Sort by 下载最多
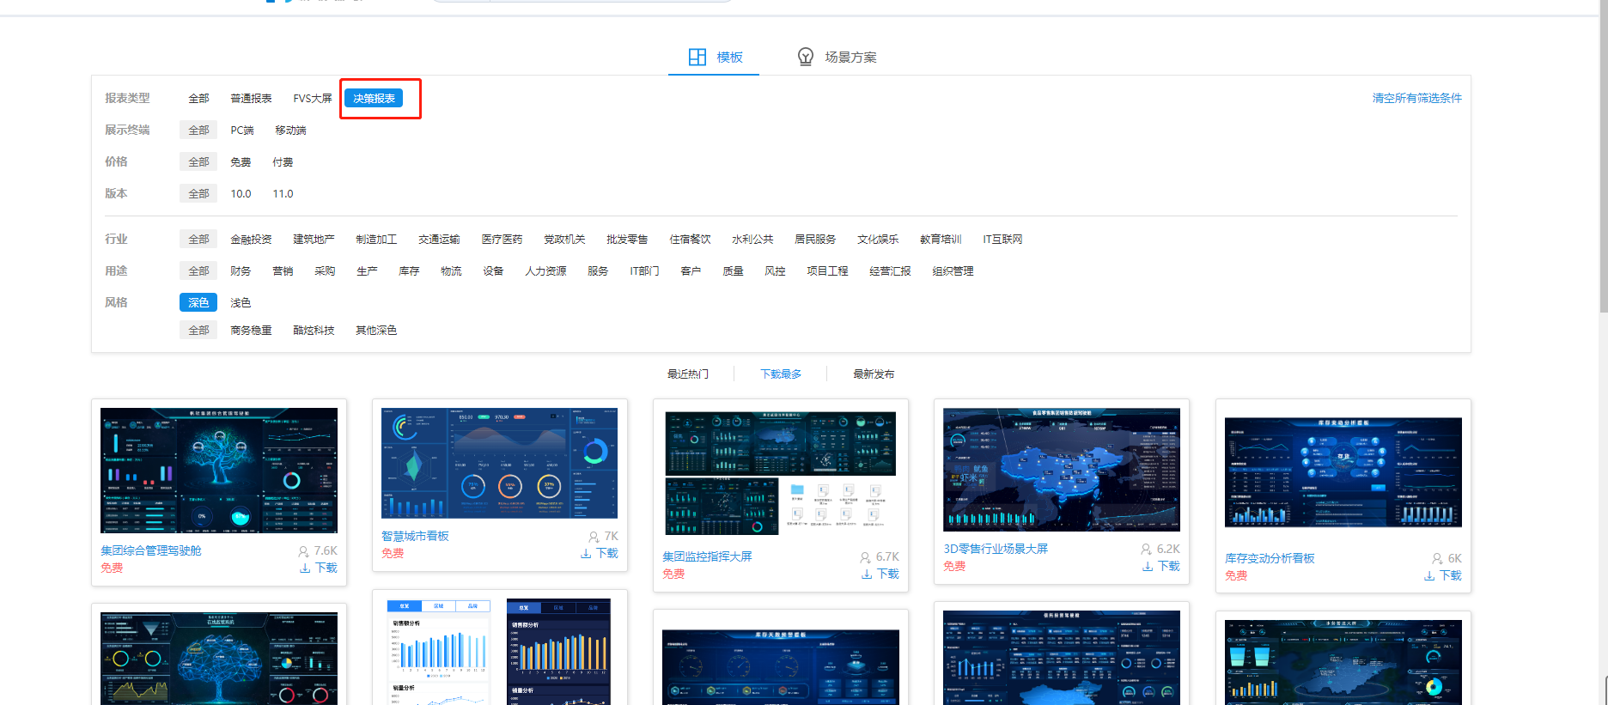 (781, 374)
